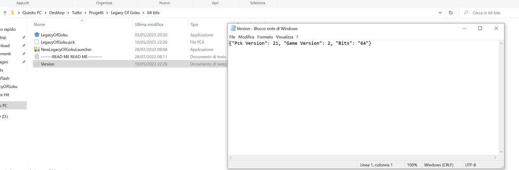The image size is (519, 170).
Task: Click the Notepad horizontal scrollbar left arrow
Action: (231, 157)
